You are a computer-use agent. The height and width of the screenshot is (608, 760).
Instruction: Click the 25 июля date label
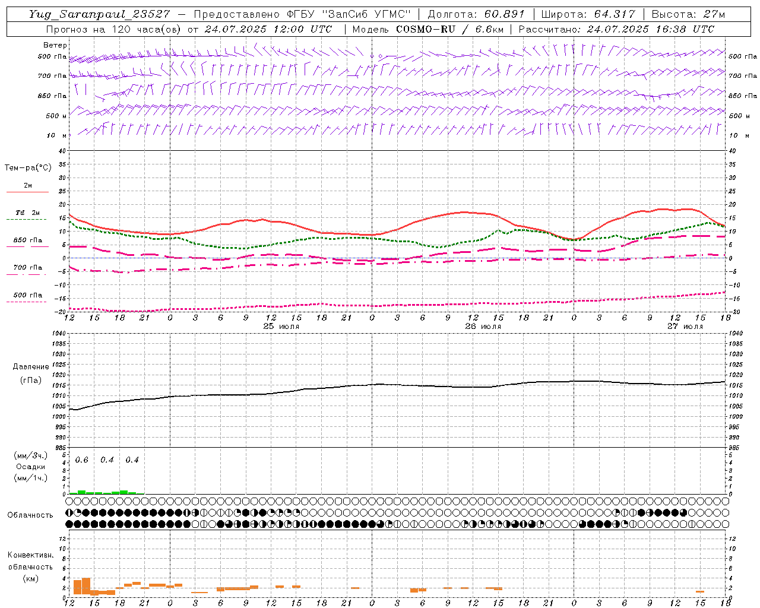click(x=281, y=327)
